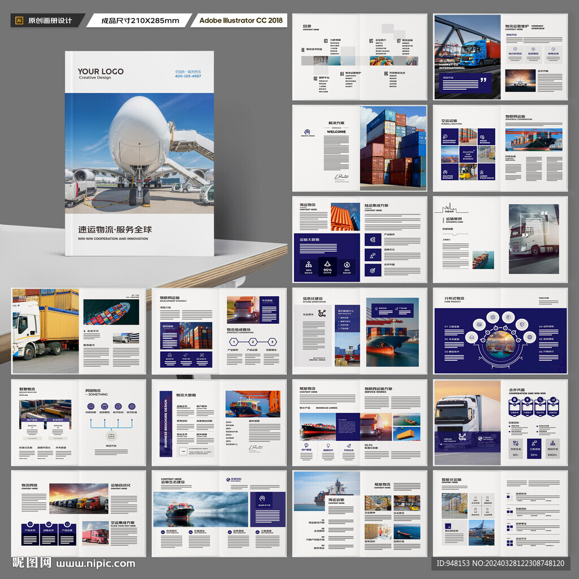Click the LOREM IPSUM DOLOR blue tile
This screenshot has width=579, height=579.
(x=486, y=172)
